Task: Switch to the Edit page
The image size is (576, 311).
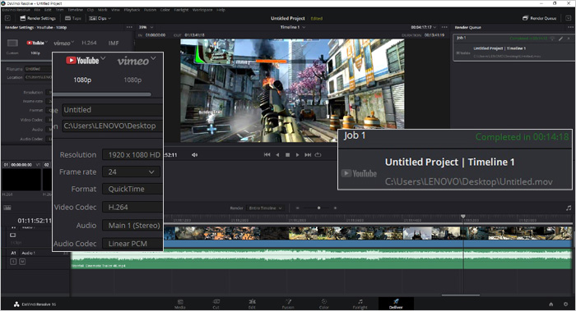Action: [x=252, y=304]
